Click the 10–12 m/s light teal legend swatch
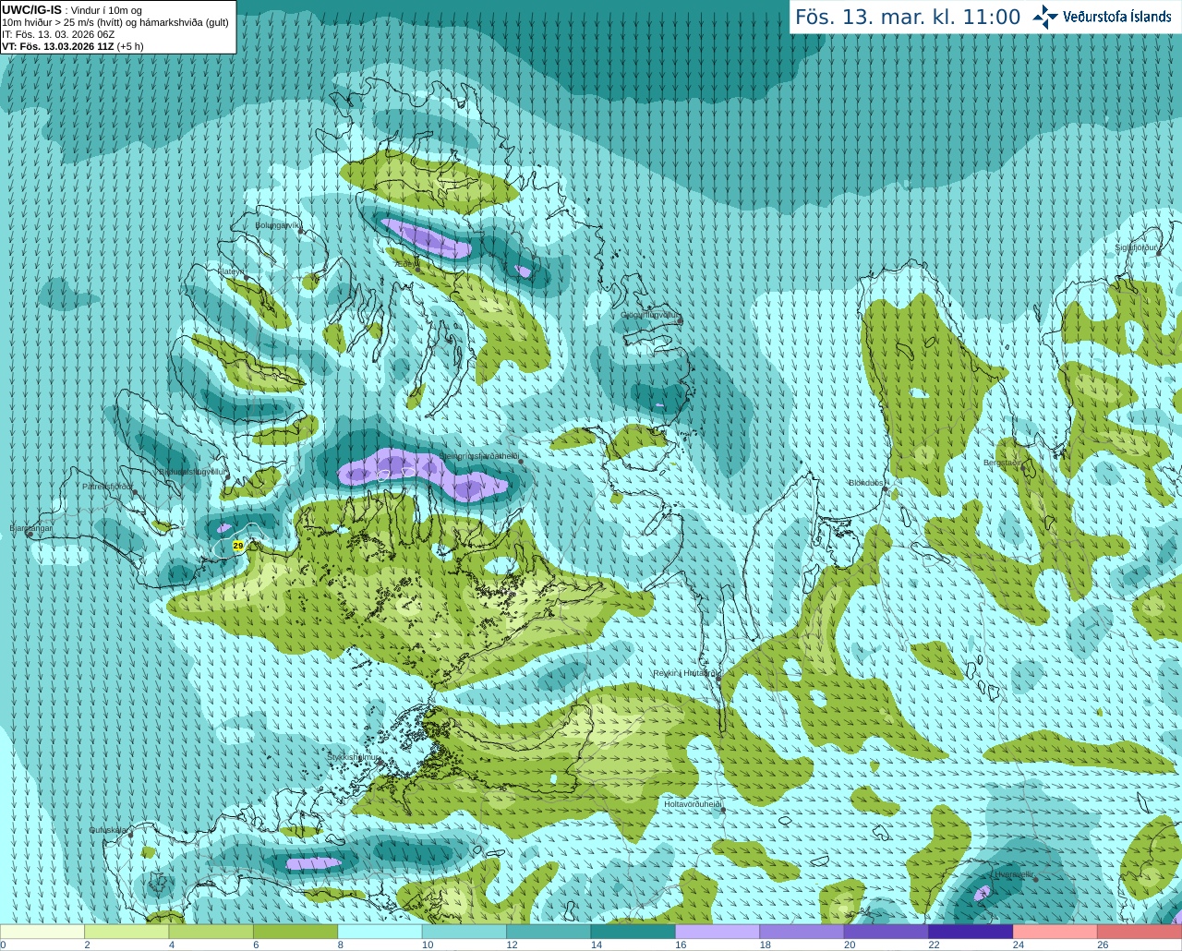 click(464, 932)
